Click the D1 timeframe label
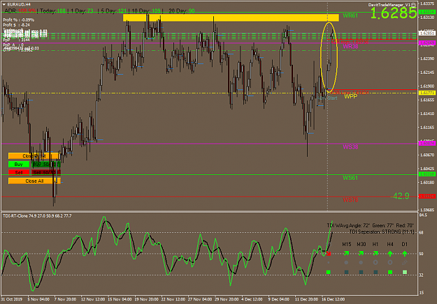This screenshot has width=437, height=304. coord(404,244)
